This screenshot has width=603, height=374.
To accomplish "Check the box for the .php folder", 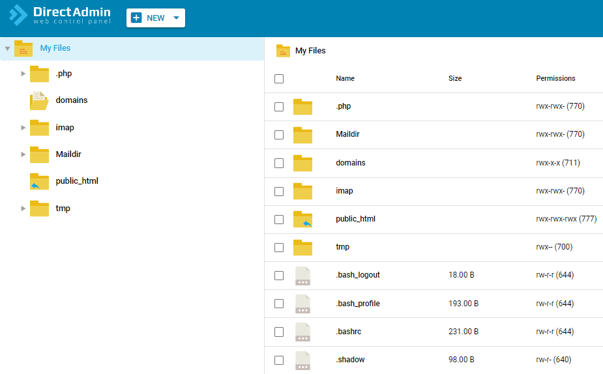I will tap(279, 107).
